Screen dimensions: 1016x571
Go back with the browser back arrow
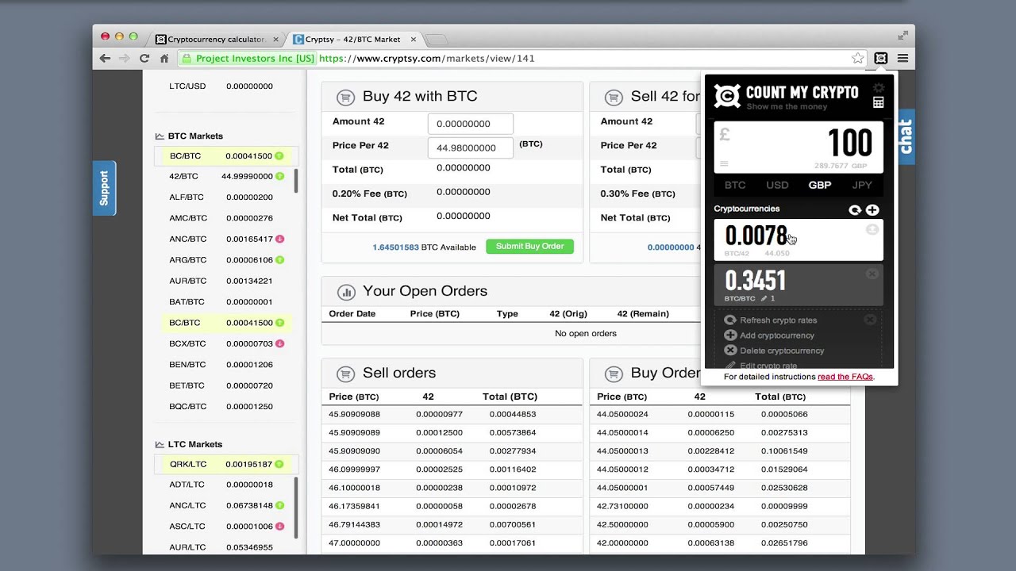[105, 58]
